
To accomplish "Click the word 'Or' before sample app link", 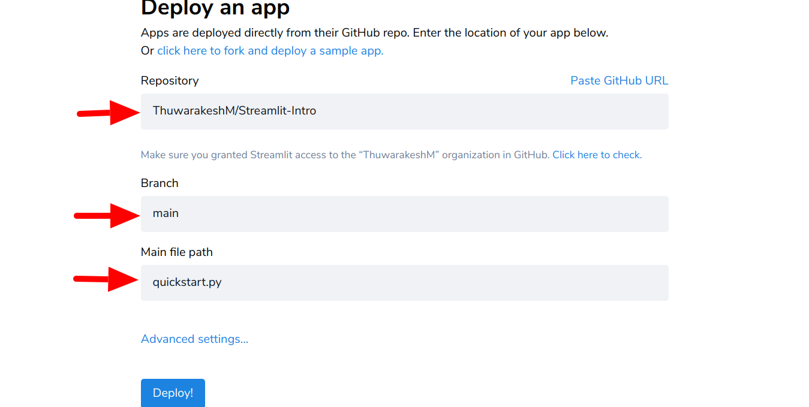I will (x=148, y=51).
